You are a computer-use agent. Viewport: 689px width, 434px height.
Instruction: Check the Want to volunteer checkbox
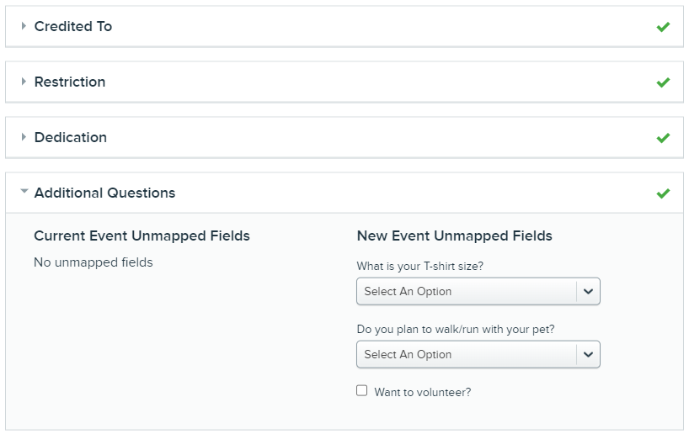(361, 390)
